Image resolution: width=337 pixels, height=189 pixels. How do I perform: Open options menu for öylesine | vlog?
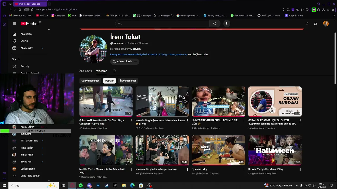(x=244, y=170)
